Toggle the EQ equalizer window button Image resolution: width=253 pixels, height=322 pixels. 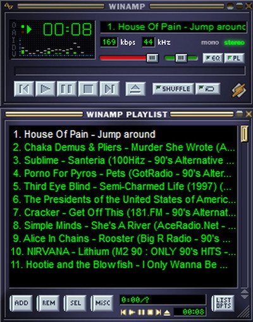point(213,58)
